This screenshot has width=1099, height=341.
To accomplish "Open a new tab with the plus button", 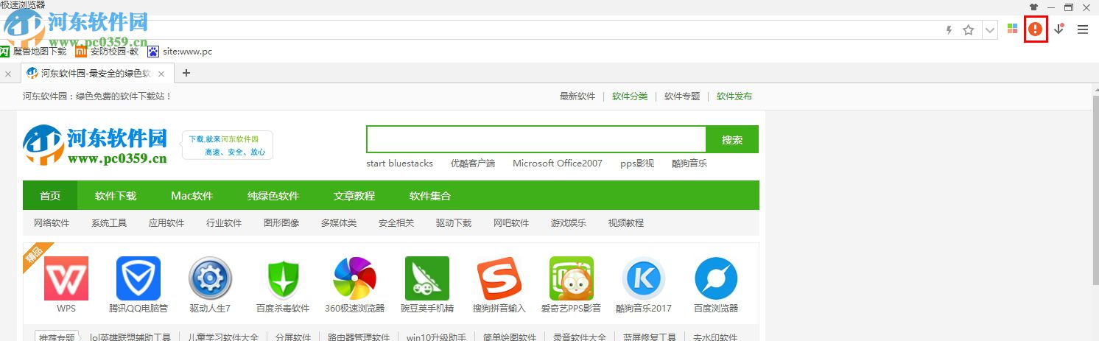I will coord(186,73).
